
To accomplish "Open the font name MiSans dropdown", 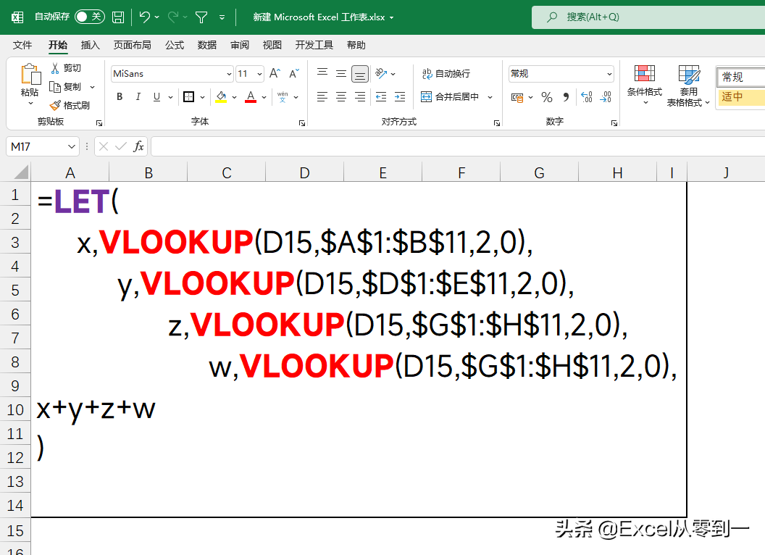I will click(x=229, y=74).
